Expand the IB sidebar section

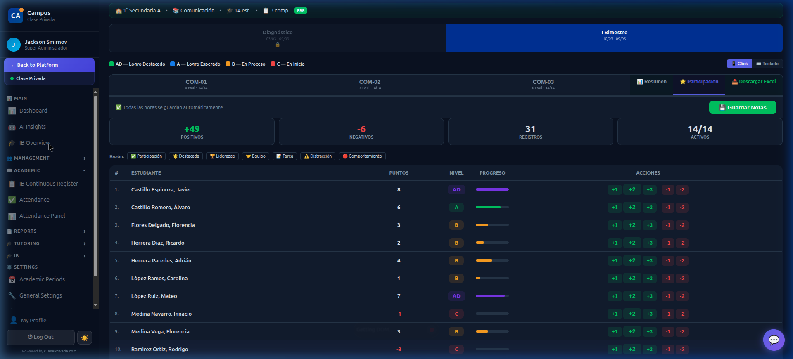click(47, 256)
